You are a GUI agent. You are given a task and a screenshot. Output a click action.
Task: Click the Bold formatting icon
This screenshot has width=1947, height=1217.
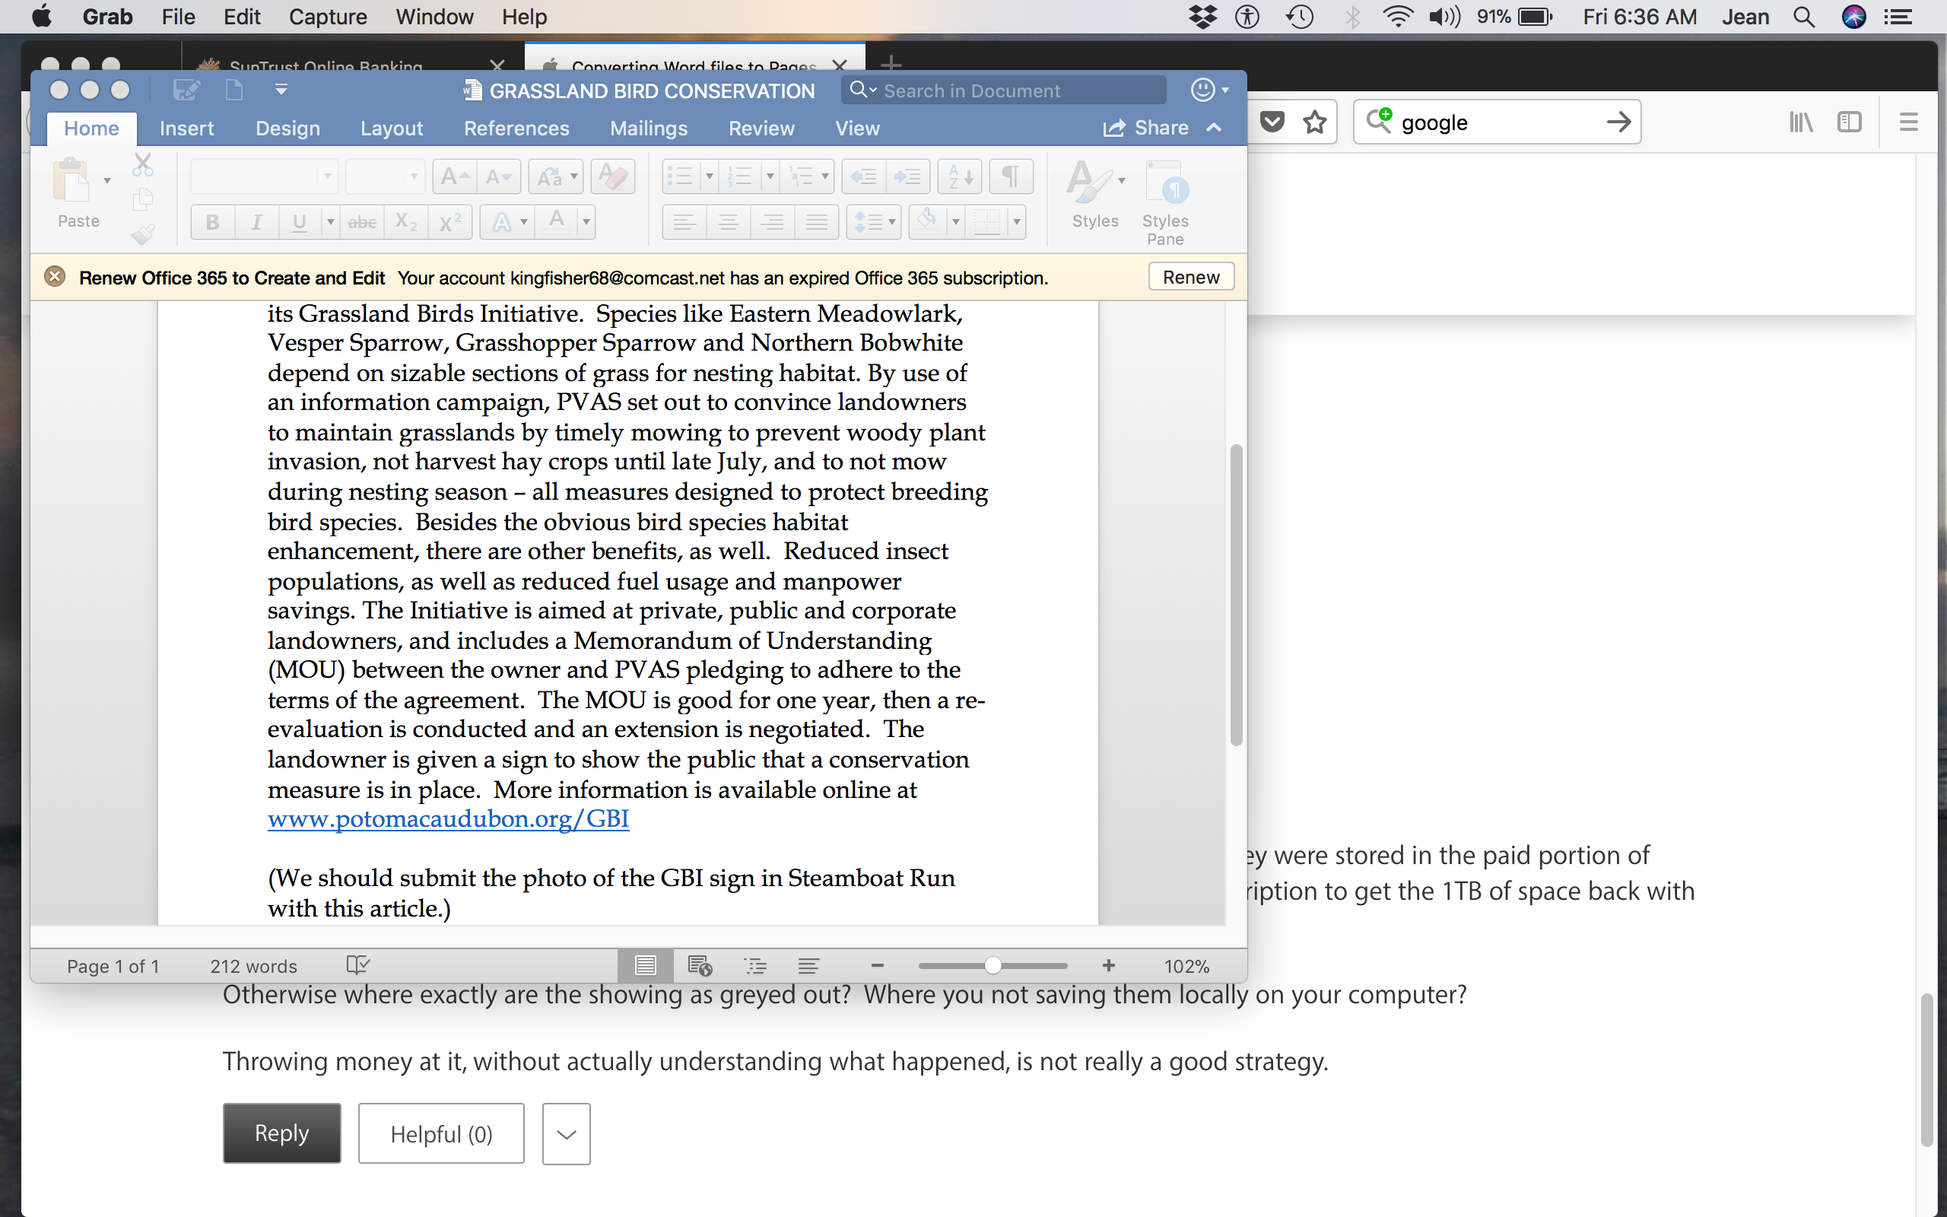pos(212,222)
